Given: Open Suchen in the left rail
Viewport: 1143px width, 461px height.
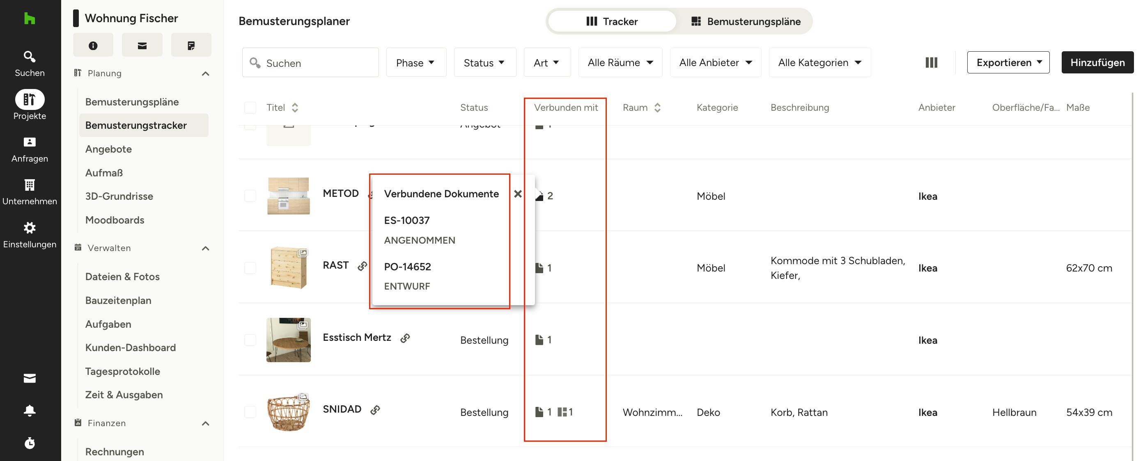Looking at the screenshot, I should pos(30,64).
